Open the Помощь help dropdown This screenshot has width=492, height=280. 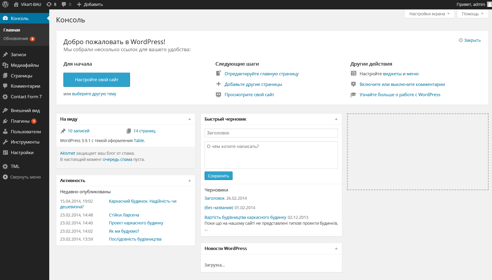(473, 14)
